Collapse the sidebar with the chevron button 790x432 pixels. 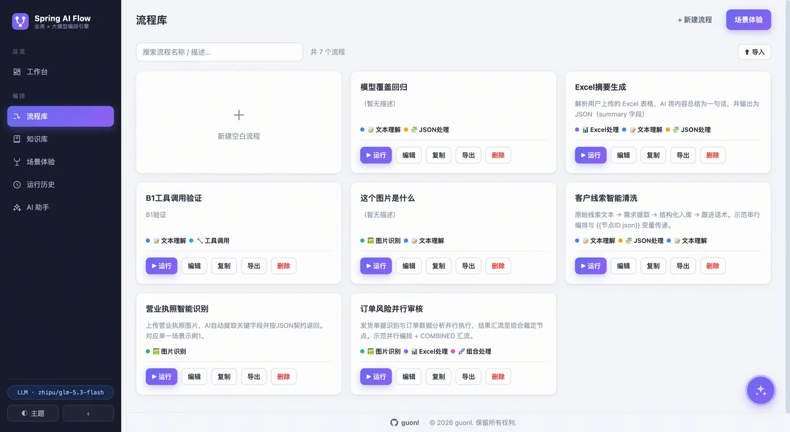point(88,413)
